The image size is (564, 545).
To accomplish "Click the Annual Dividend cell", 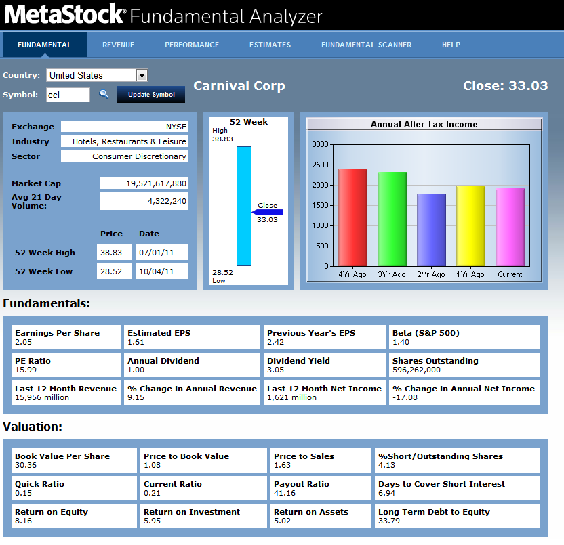I will click(x=192, y=365).
